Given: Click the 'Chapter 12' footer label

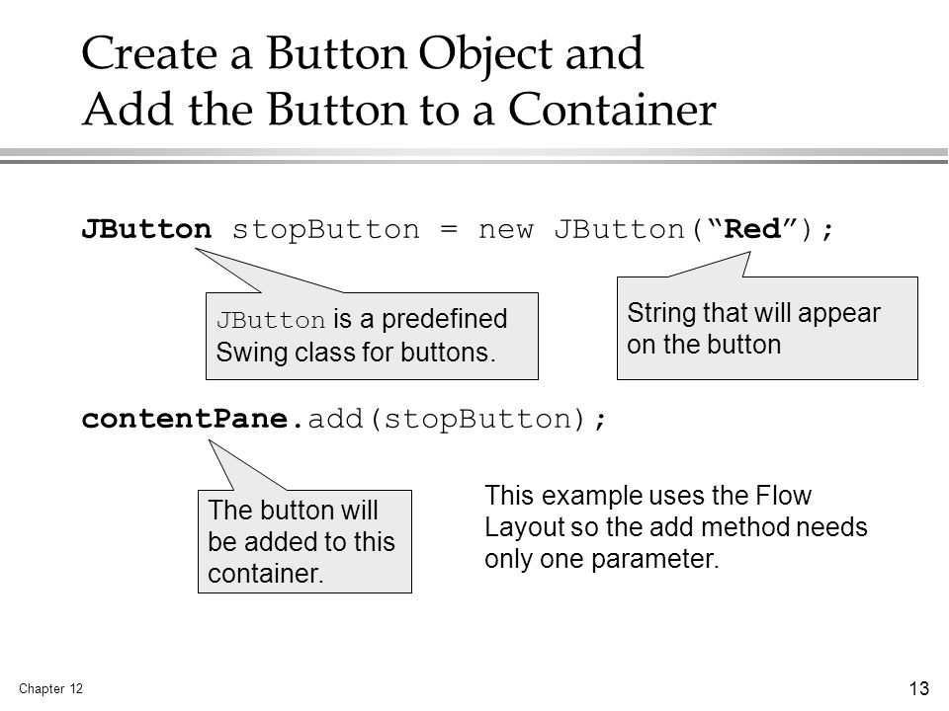Looking at the screenshot, I should pos(50,688).
